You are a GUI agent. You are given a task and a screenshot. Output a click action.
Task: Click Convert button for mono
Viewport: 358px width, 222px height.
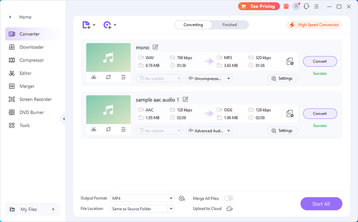(320, 62)
